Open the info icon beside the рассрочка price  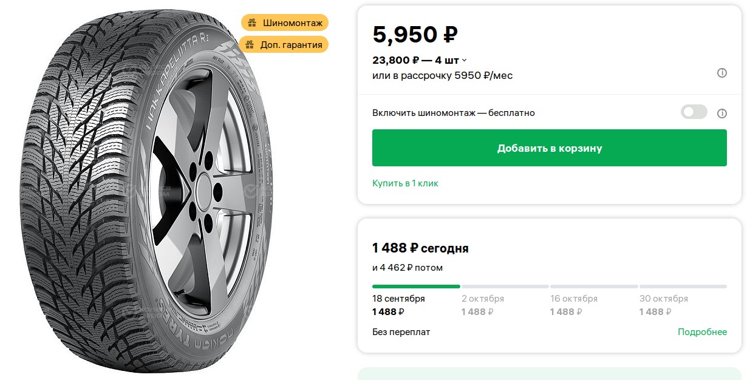[x=722, y=73]
